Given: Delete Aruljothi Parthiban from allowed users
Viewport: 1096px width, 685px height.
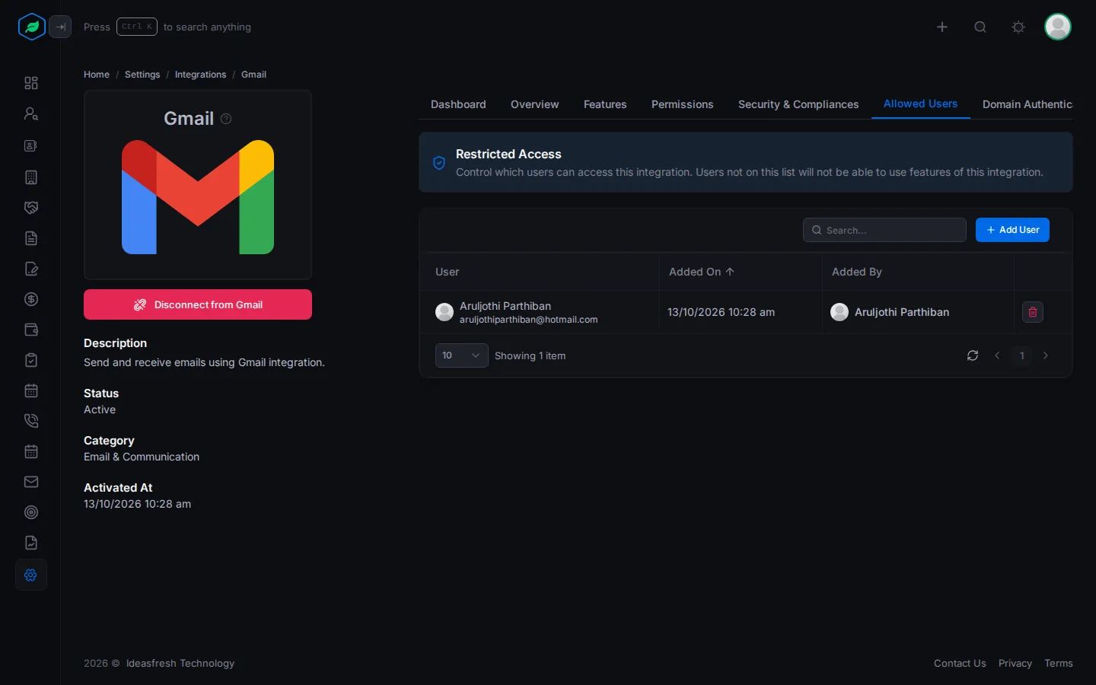Looking at the screenshot, I should coord(1033,312).
